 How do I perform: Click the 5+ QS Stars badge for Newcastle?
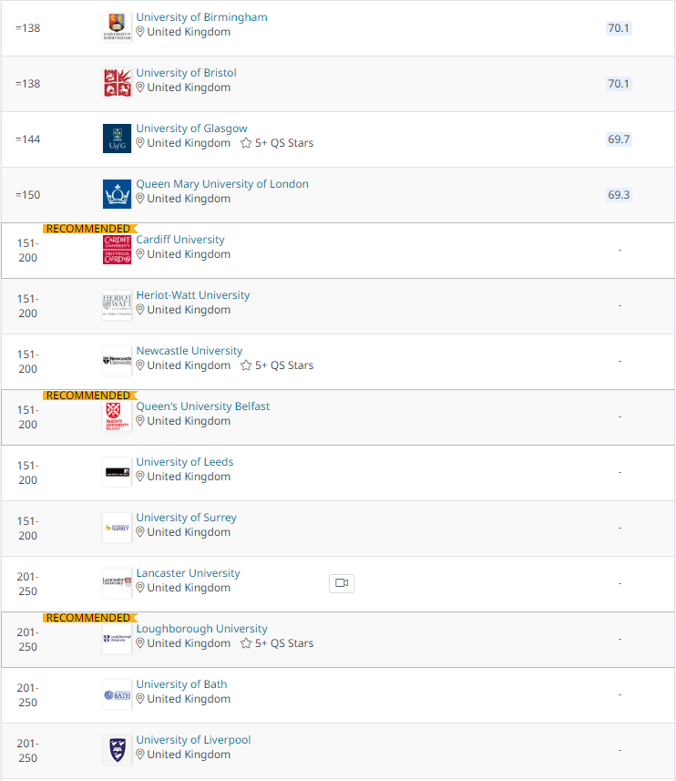coord(277,365)
